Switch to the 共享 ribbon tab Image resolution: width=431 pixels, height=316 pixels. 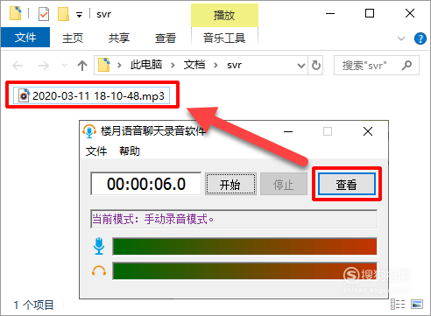coord(118,38)
